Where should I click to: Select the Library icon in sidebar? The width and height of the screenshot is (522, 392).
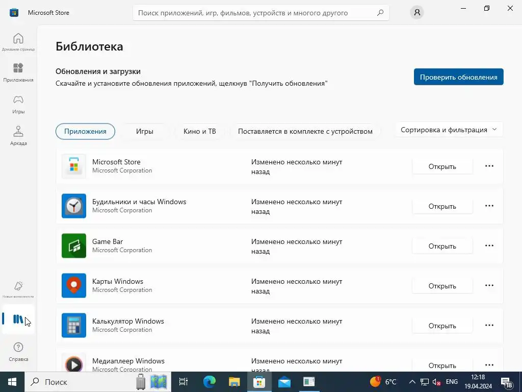(x=18, y=319)
